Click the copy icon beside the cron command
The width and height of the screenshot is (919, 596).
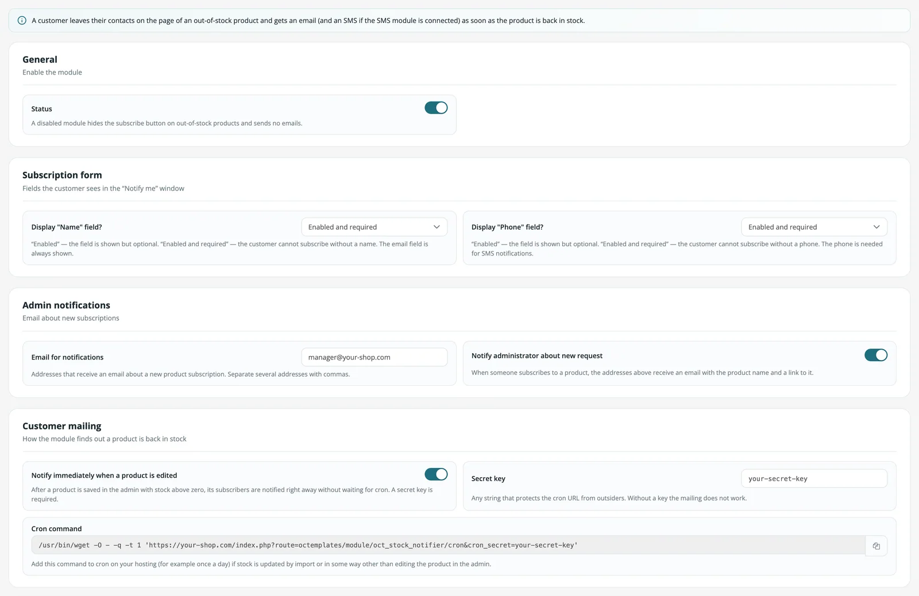click(876, 545)
